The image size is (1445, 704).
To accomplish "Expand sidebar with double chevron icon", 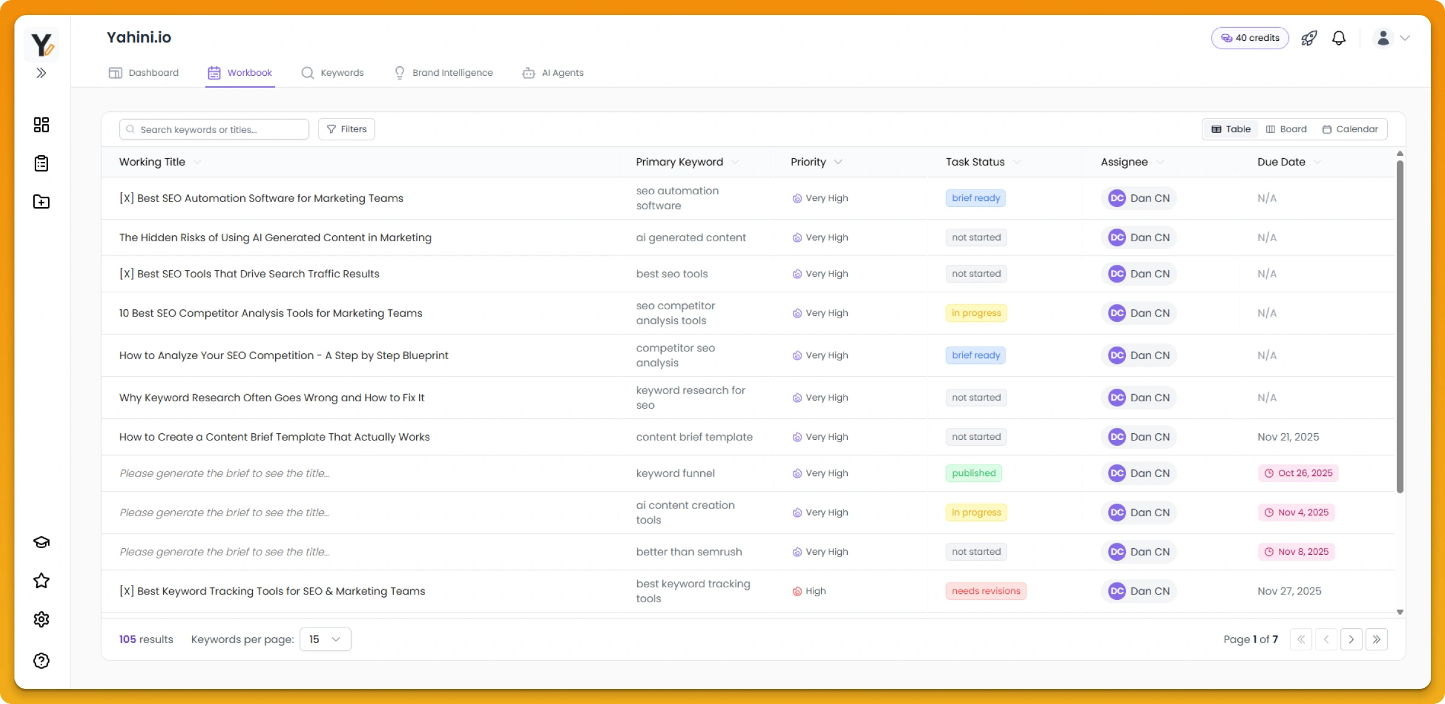I will (41, 73).
